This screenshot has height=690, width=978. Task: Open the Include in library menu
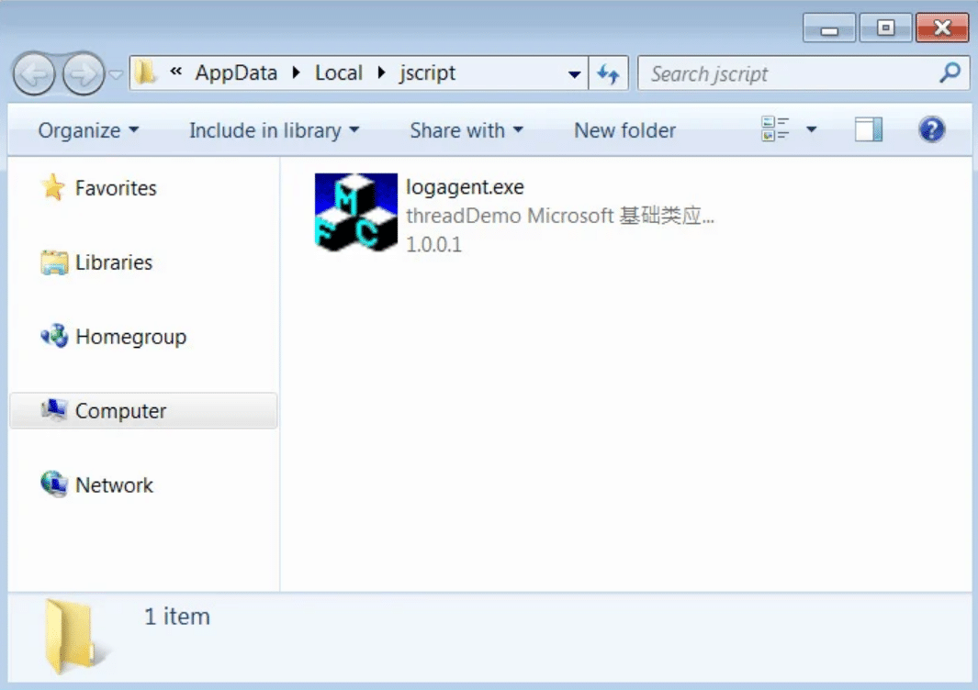click(x=274, y=130)
